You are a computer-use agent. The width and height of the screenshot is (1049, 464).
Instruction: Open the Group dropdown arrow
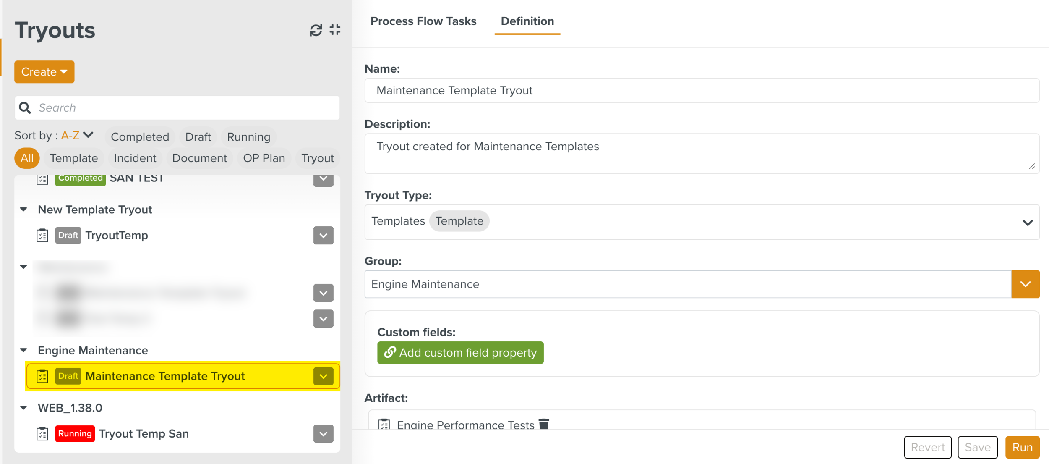coord(1025,284)
